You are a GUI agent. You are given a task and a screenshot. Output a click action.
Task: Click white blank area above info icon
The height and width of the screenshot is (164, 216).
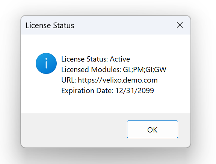[x=46, y=43]
